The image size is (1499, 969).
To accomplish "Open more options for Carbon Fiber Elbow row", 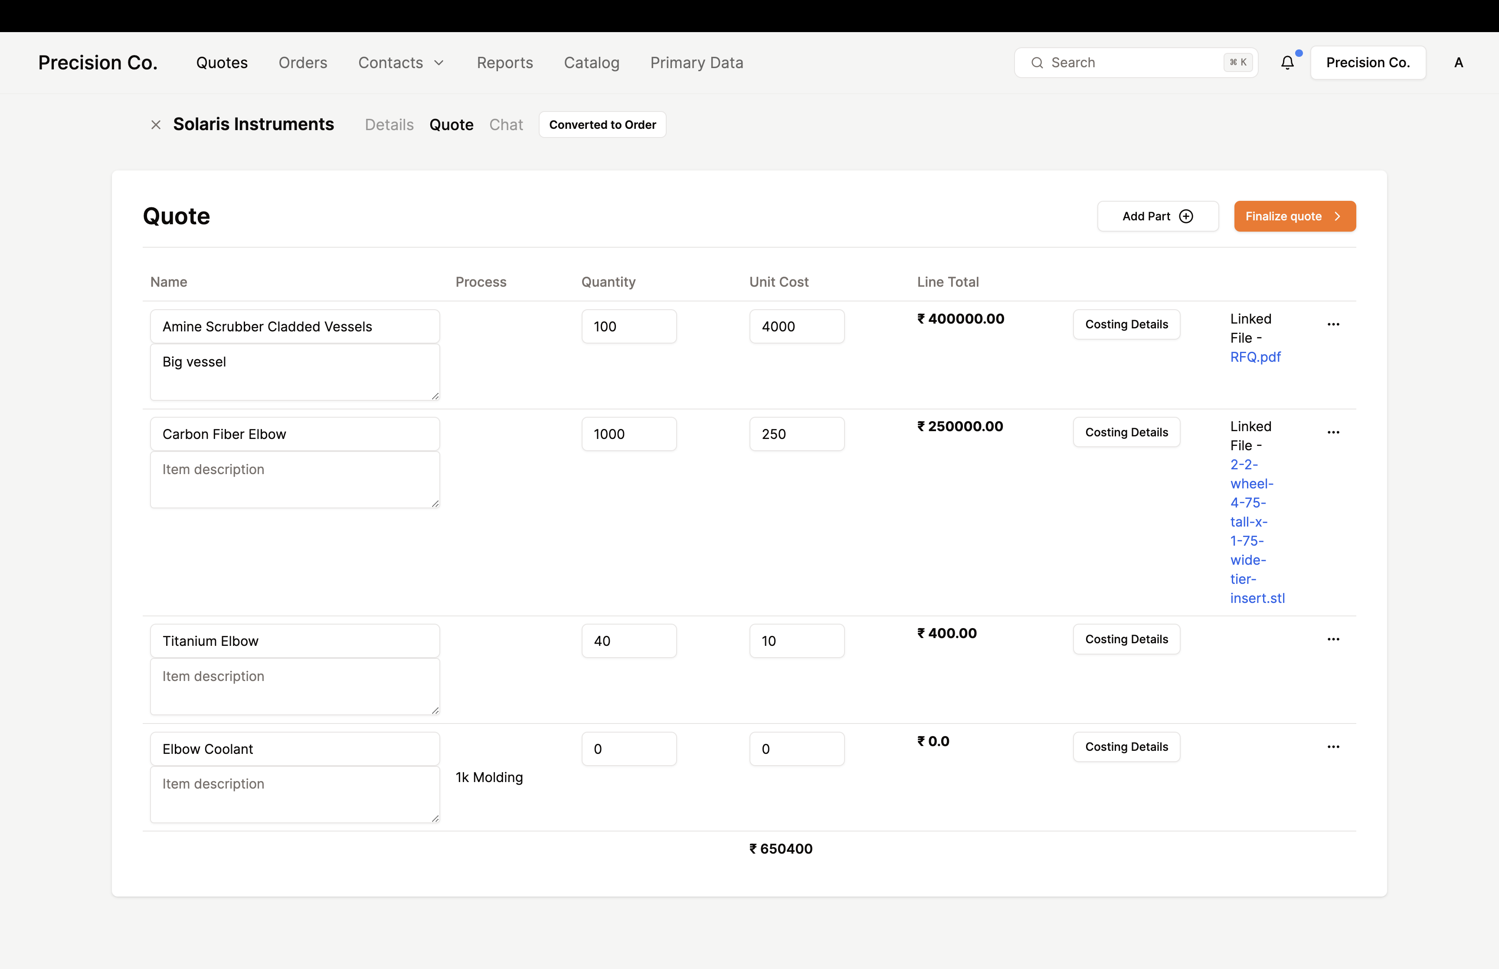I will click(x=1333, y=432).
